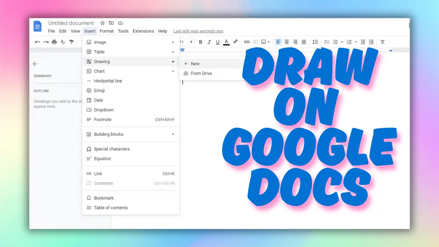Set Center align
This screenshot has width=439, height=247.
click(287, 42)
